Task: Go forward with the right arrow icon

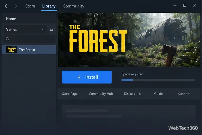Action: click(x=16, y=6)
